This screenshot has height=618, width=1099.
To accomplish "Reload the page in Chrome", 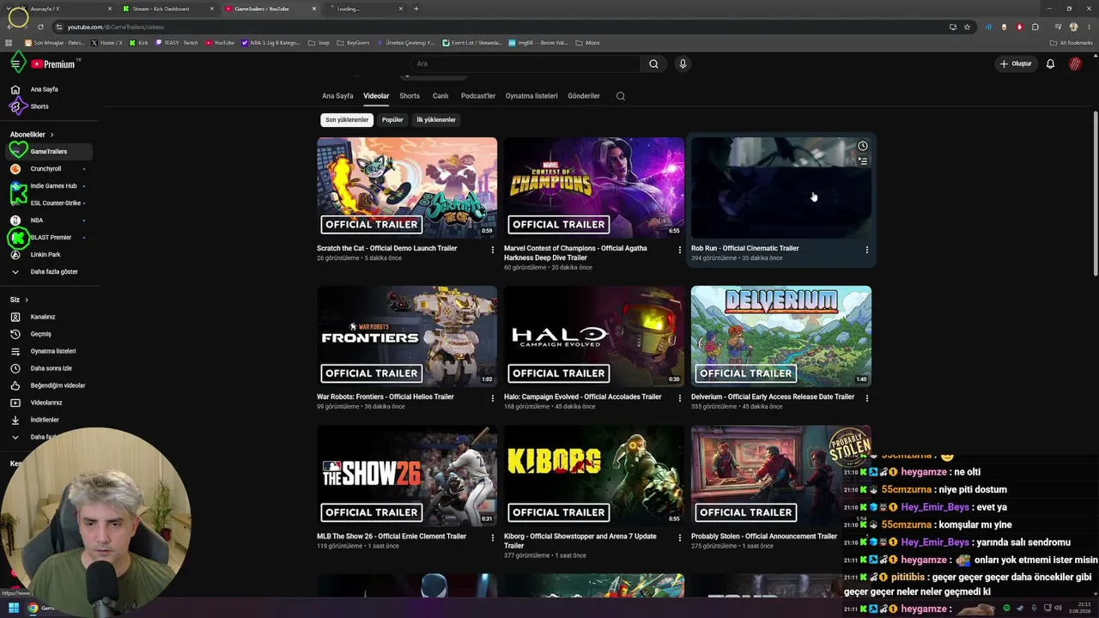I will pos(40,27).
